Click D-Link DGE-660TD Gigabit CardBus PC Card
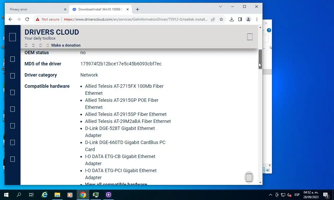This screenshot has width=334, height=200. (x=125, y=146)
